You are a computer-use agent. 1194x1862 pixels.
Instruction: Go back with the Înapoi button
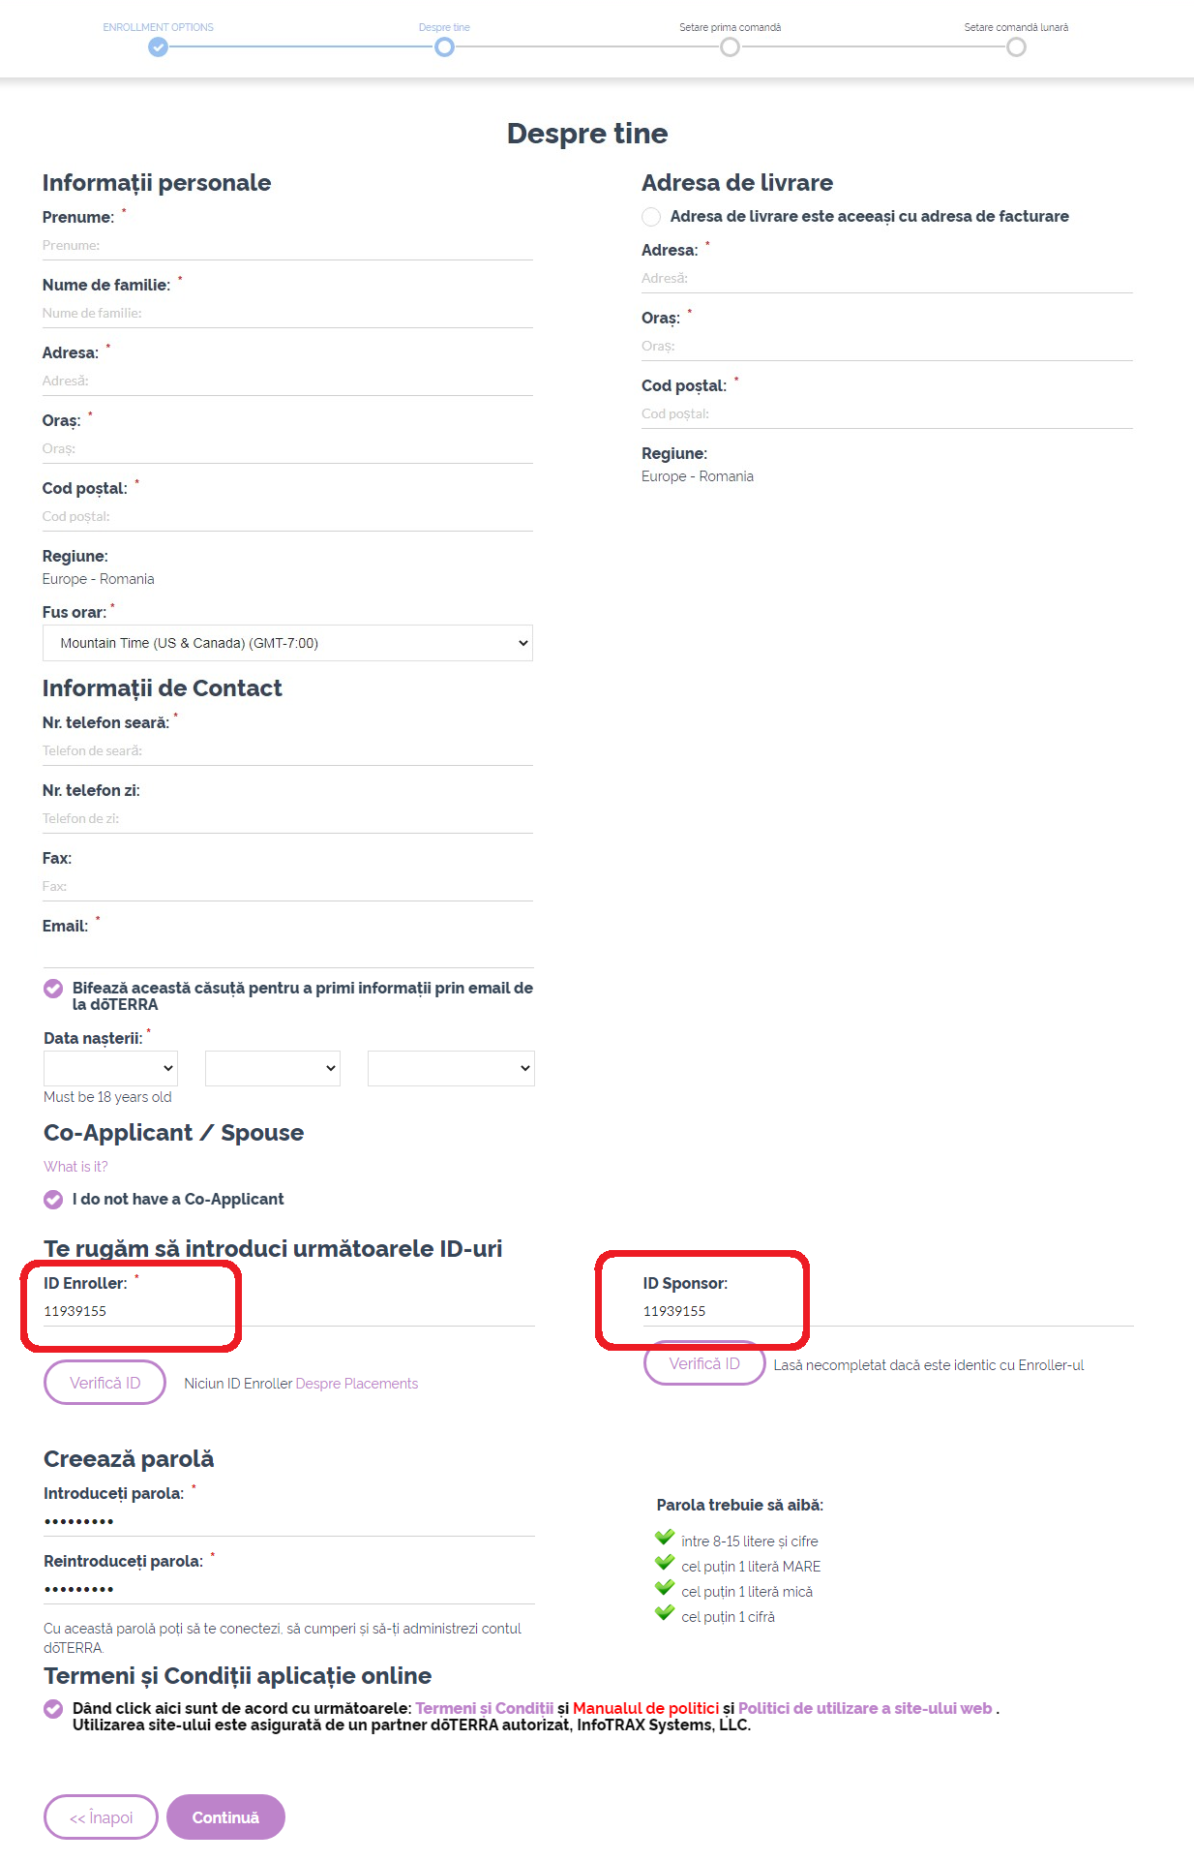tap(101, 1817)
